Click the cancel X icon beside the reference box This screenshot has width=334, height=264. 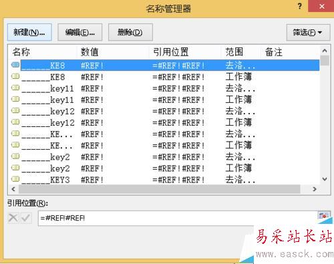pos(13,218)
